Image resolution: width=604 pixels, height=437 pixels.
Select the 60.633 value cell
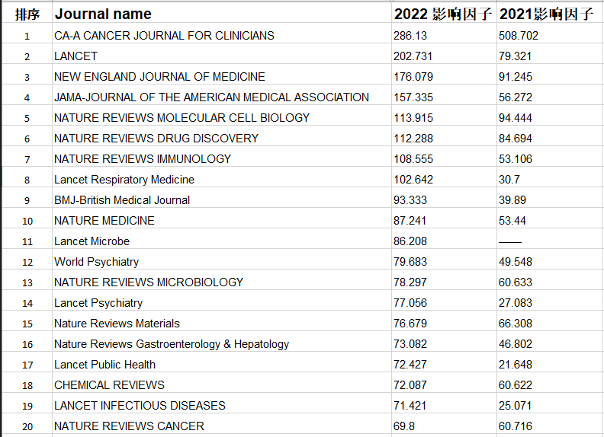click(550, 279)
